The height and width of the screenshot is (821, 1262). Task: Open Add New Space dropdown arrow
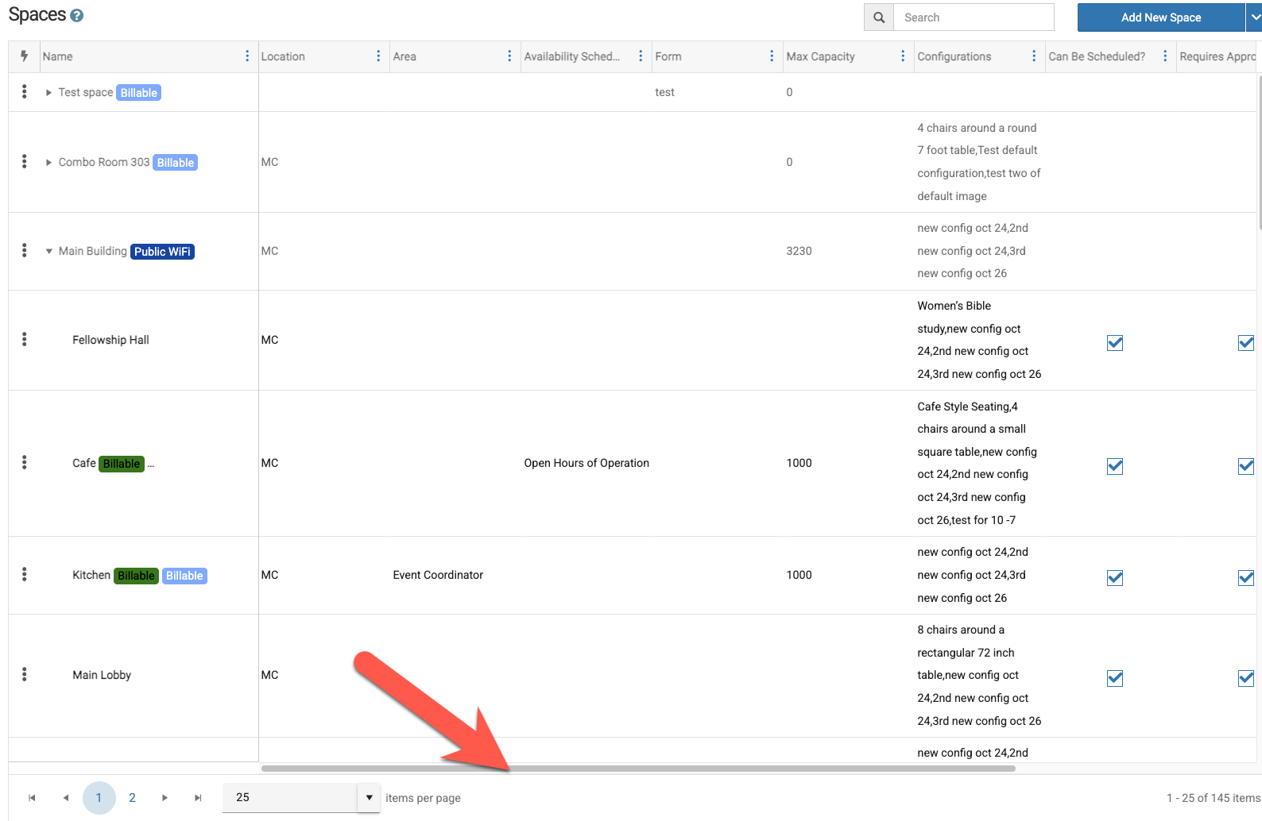tap(1254, 17)
